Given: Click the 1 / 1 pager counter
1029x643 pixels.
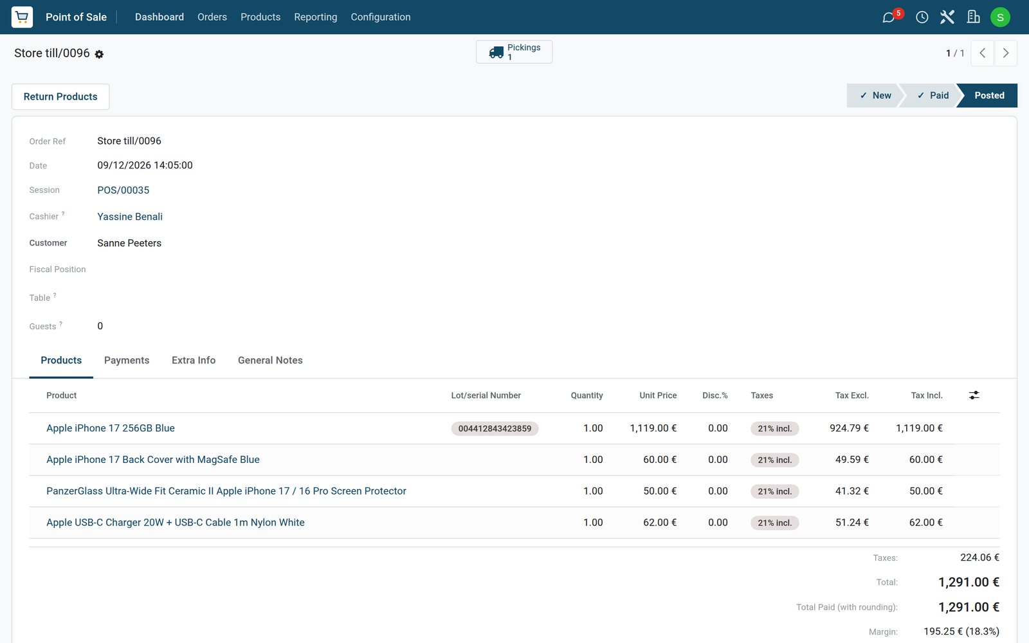Looking at the screenshot, I should point(955,53).
